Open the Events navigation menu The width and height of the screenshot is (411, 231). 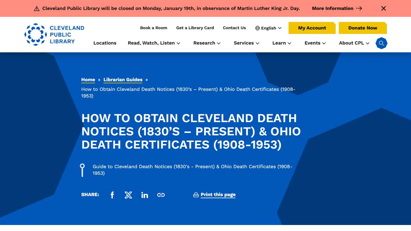[315, 43]
